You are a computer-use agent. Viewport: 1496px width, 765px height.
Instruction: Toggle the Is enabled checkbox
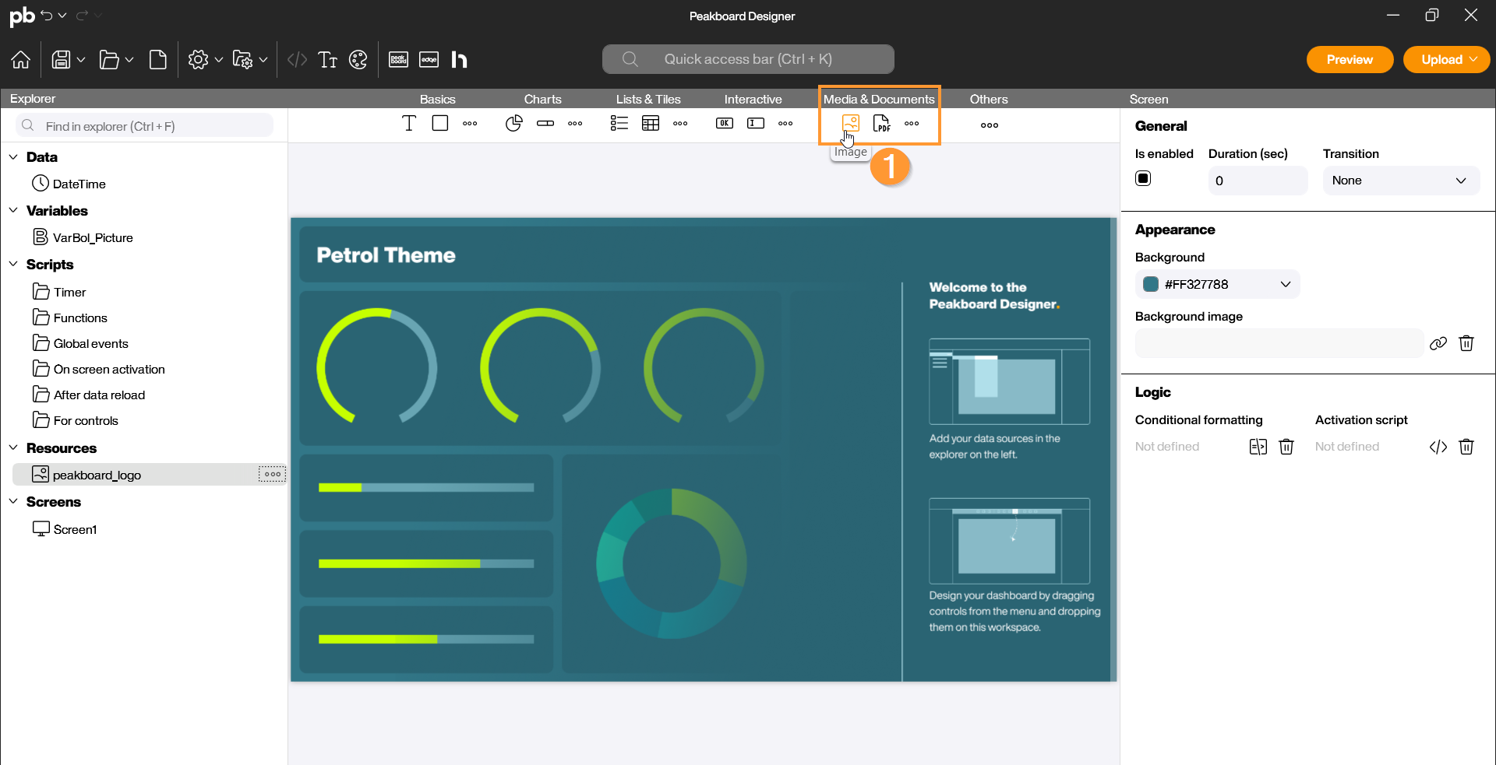[x=1143, y=179]
